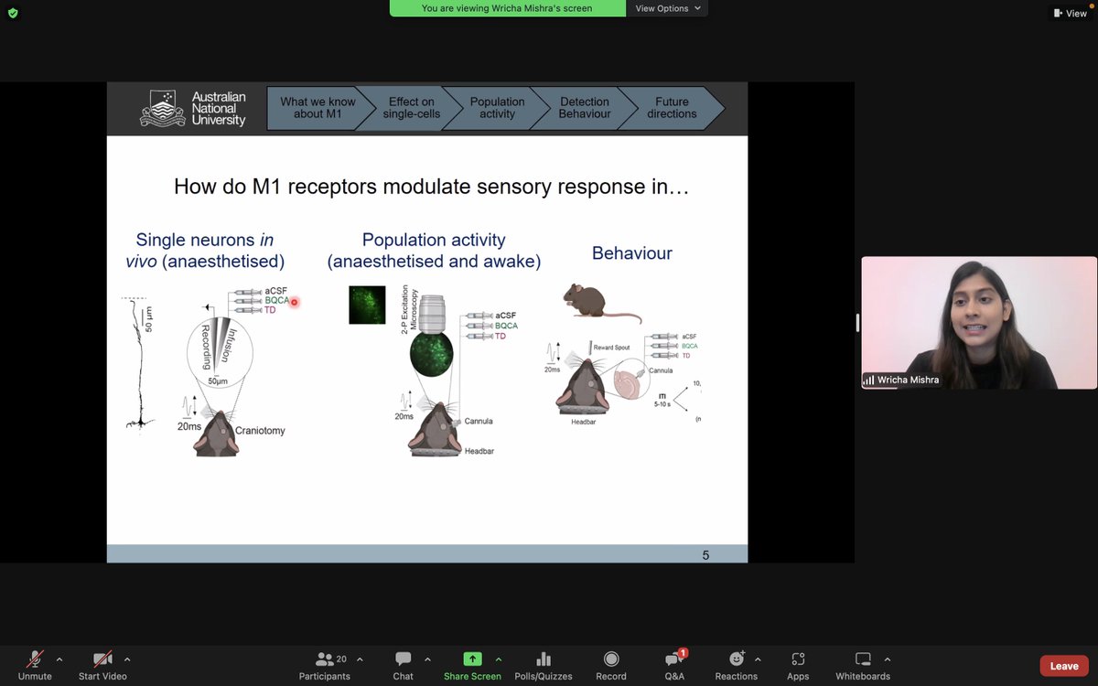Open the Apps panel
The image size is (1098, 686).
[798, 665]
